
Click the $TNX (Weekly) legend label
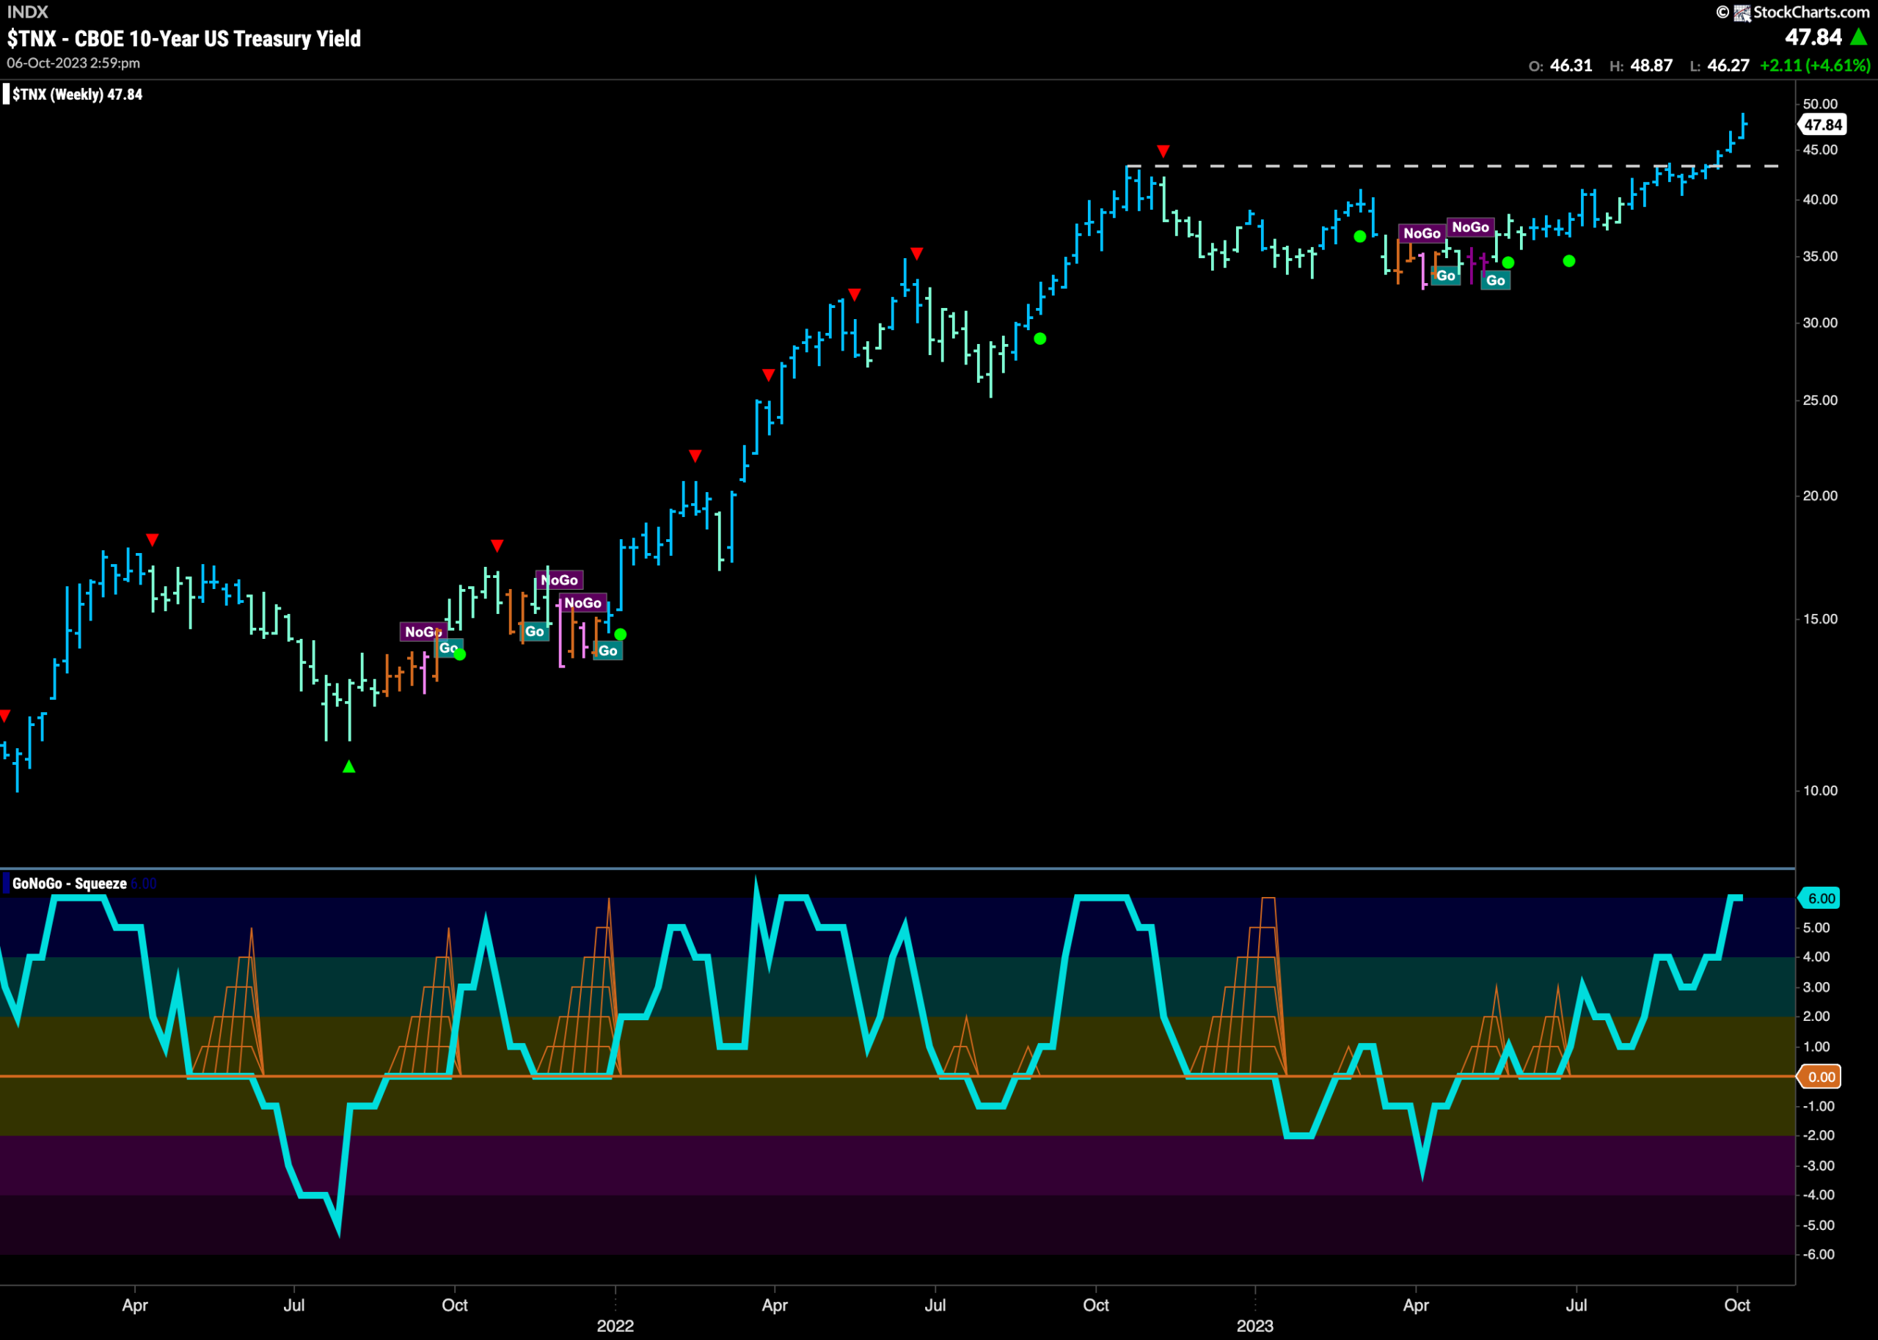pos(78,95)
